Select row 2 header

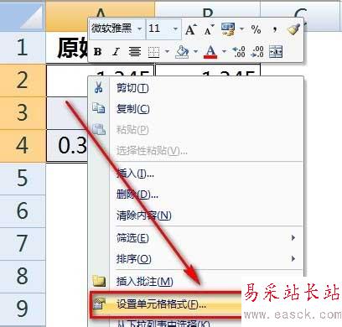pos(23,80)
